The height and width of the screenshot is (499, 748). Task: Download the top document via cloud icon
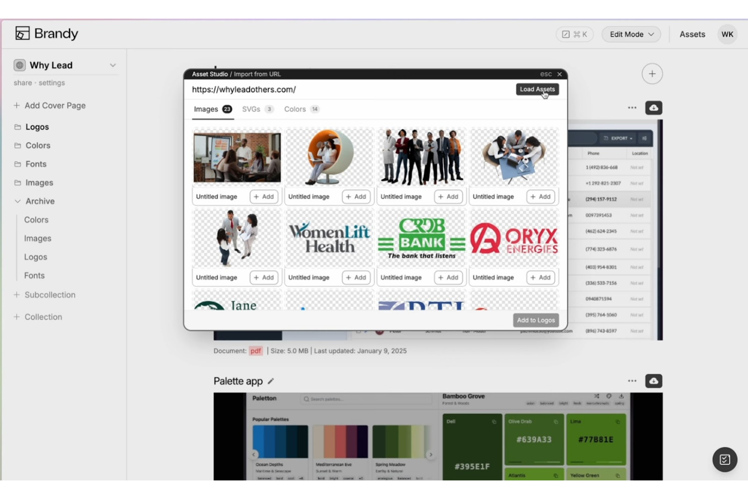coord(653,108)
